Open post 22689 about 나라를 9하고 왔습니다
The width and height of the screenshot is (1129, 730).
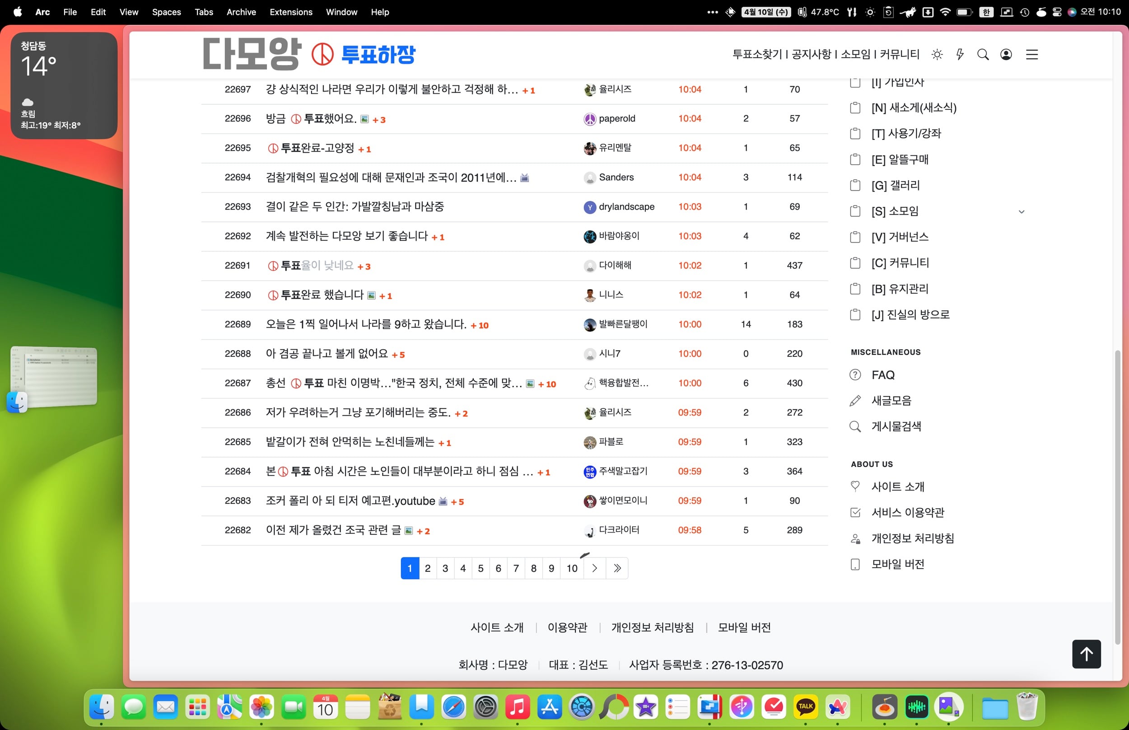click(x=366, y=324)
